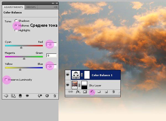Image resolution: width=166 pixels, height=121 pixels.
Task: Toggle adjustment layer visibility eye in panel footer
Action: click(27, 96)
